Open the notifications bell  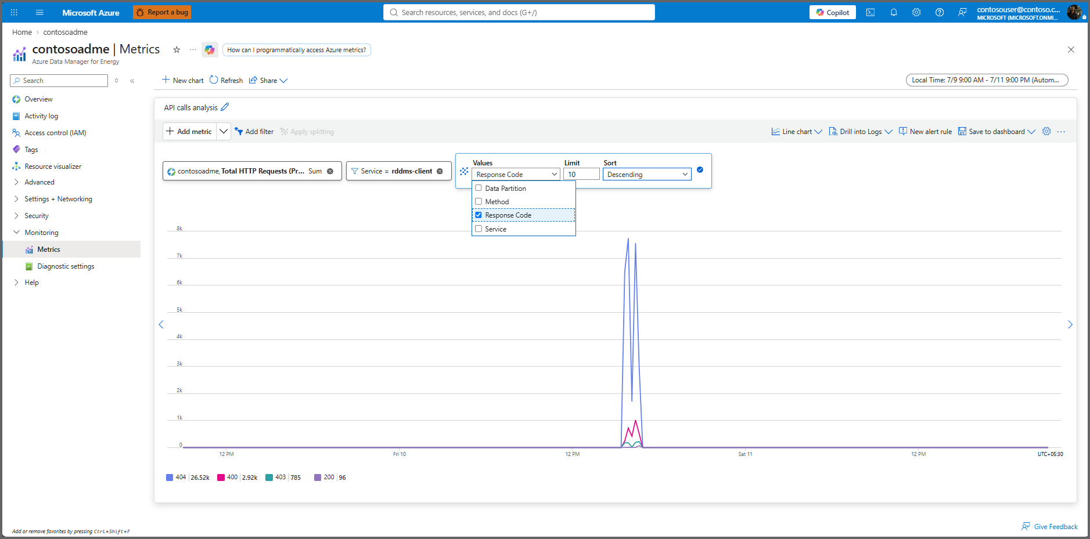click(894, 12)
